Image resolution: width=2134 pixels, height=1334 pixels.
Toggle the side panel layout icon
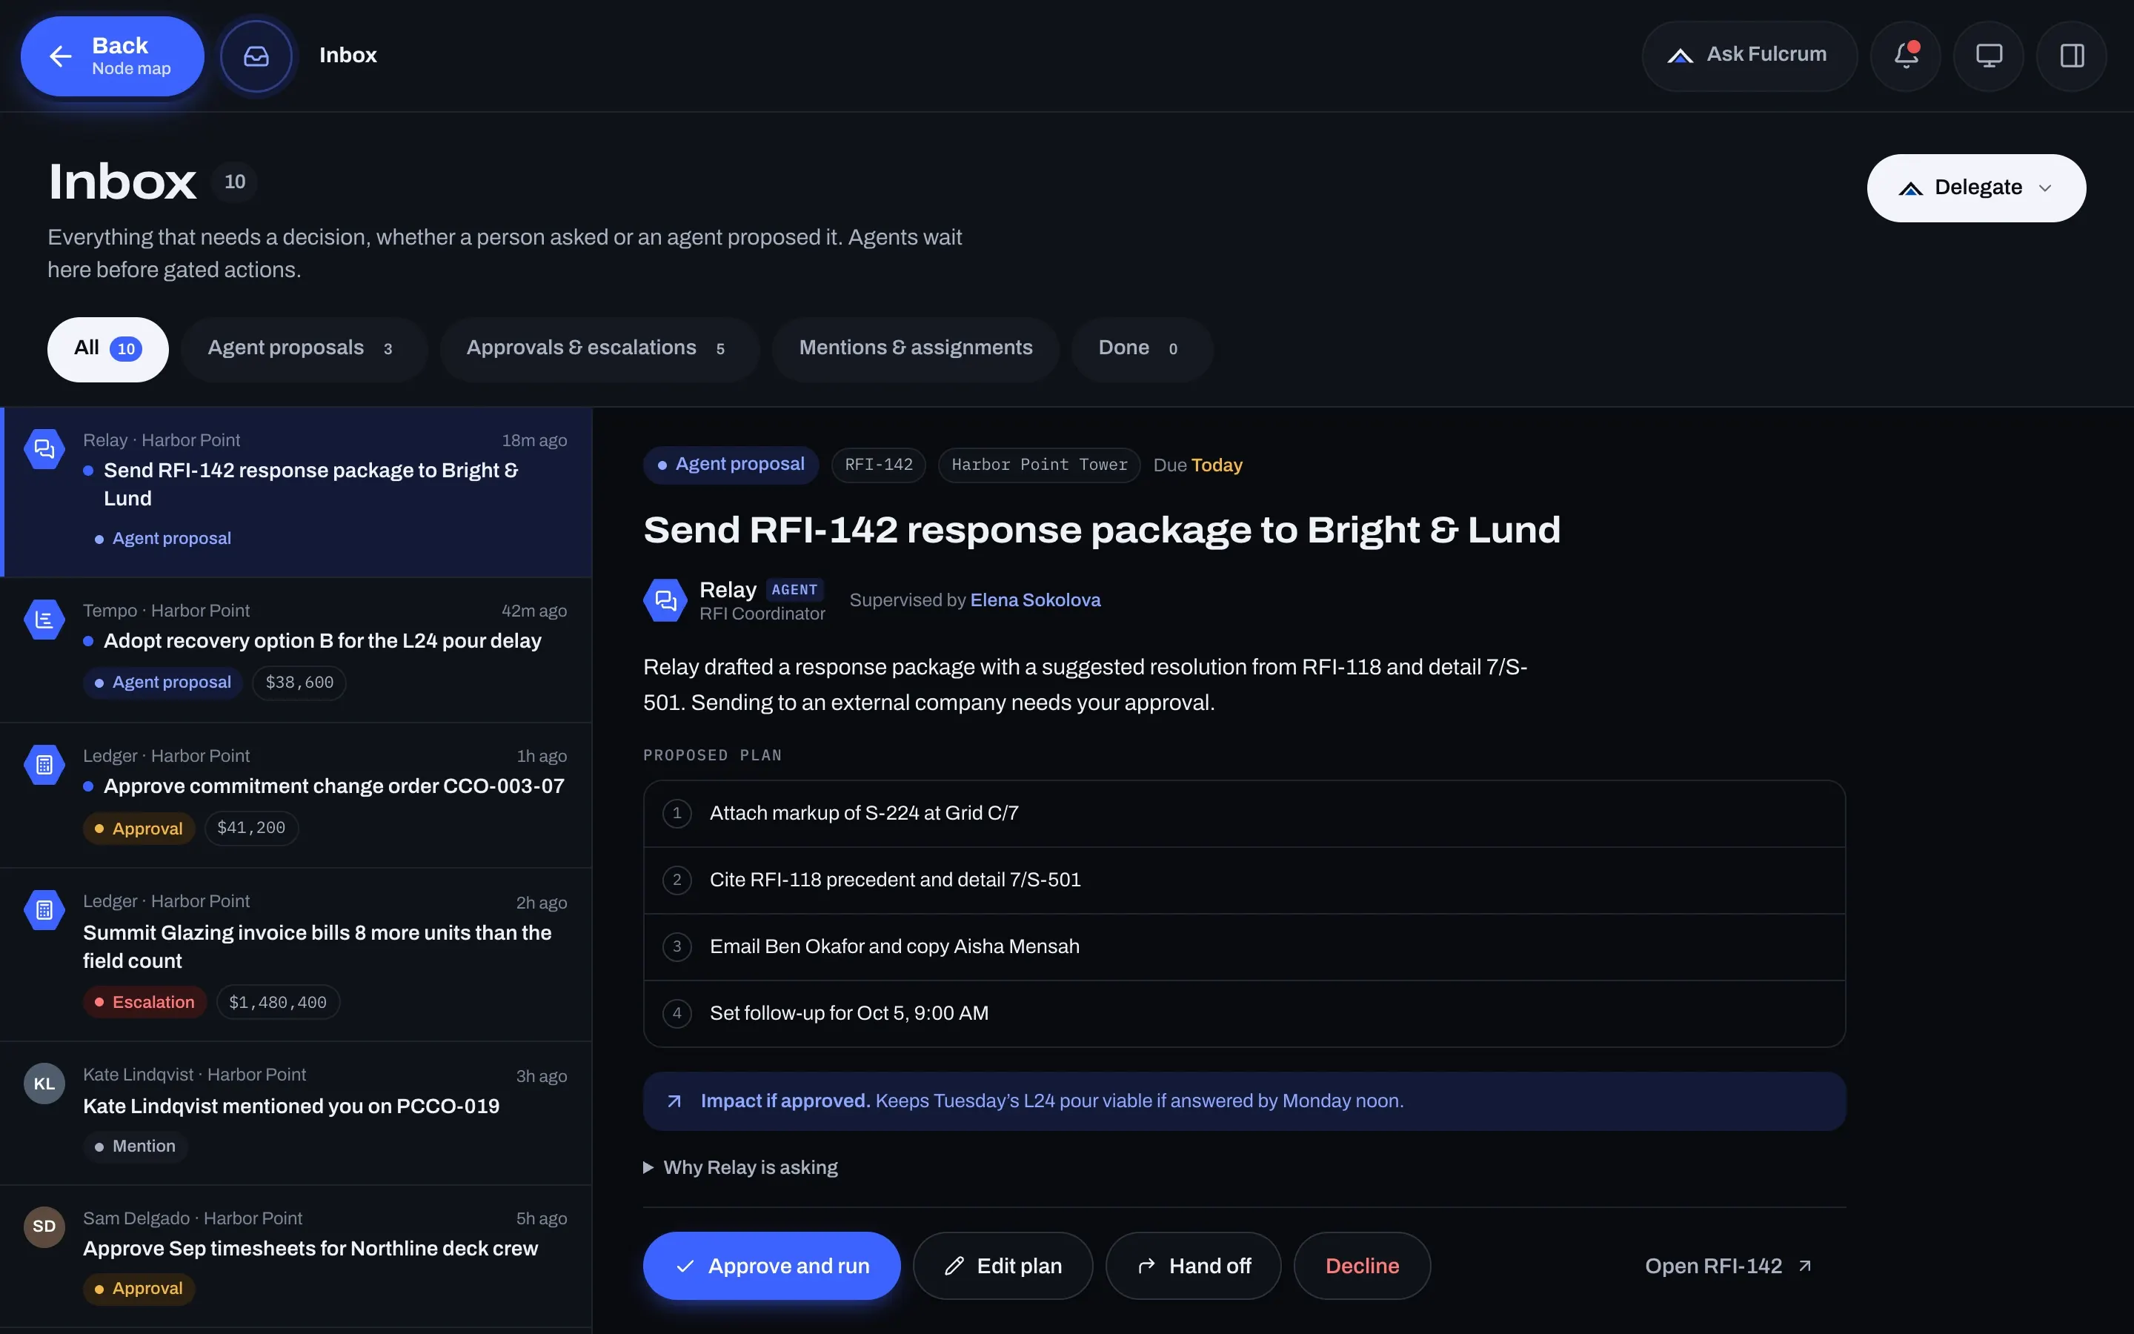2072,56
